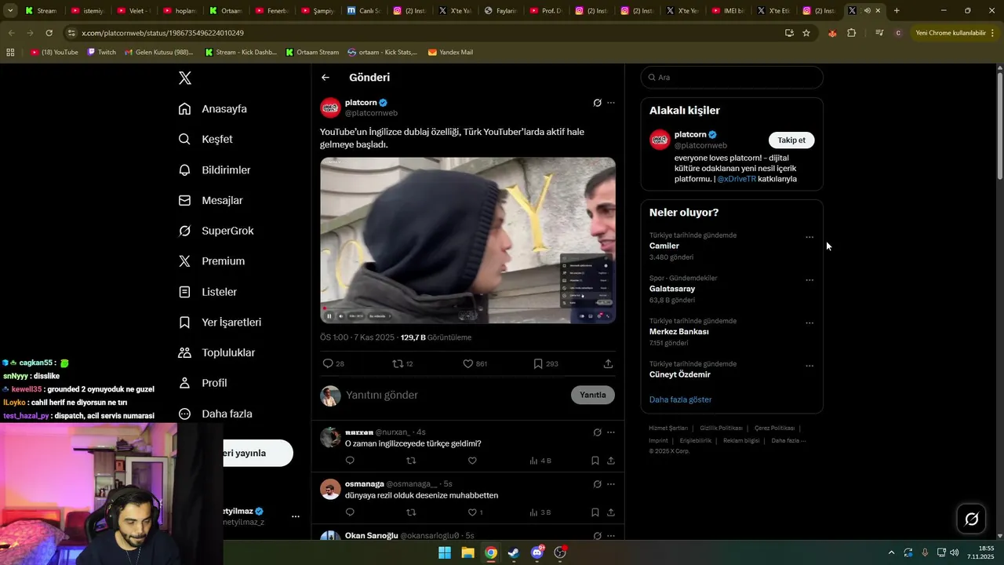
Task: Like nurxan's reply
Action: click(x=472, y=461)
